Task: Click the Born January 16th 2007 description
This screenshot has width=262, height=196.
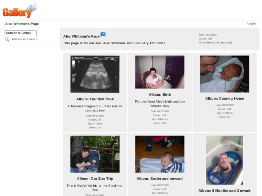Action: pos(114,43)
